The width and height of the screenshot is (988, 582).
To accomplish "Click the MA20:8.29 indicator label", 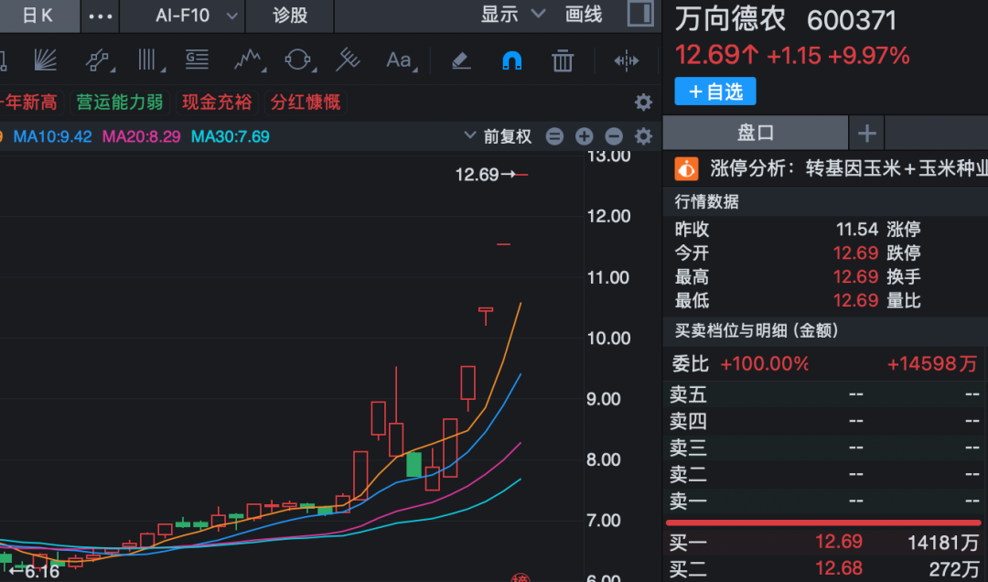I will click(141, 137).
